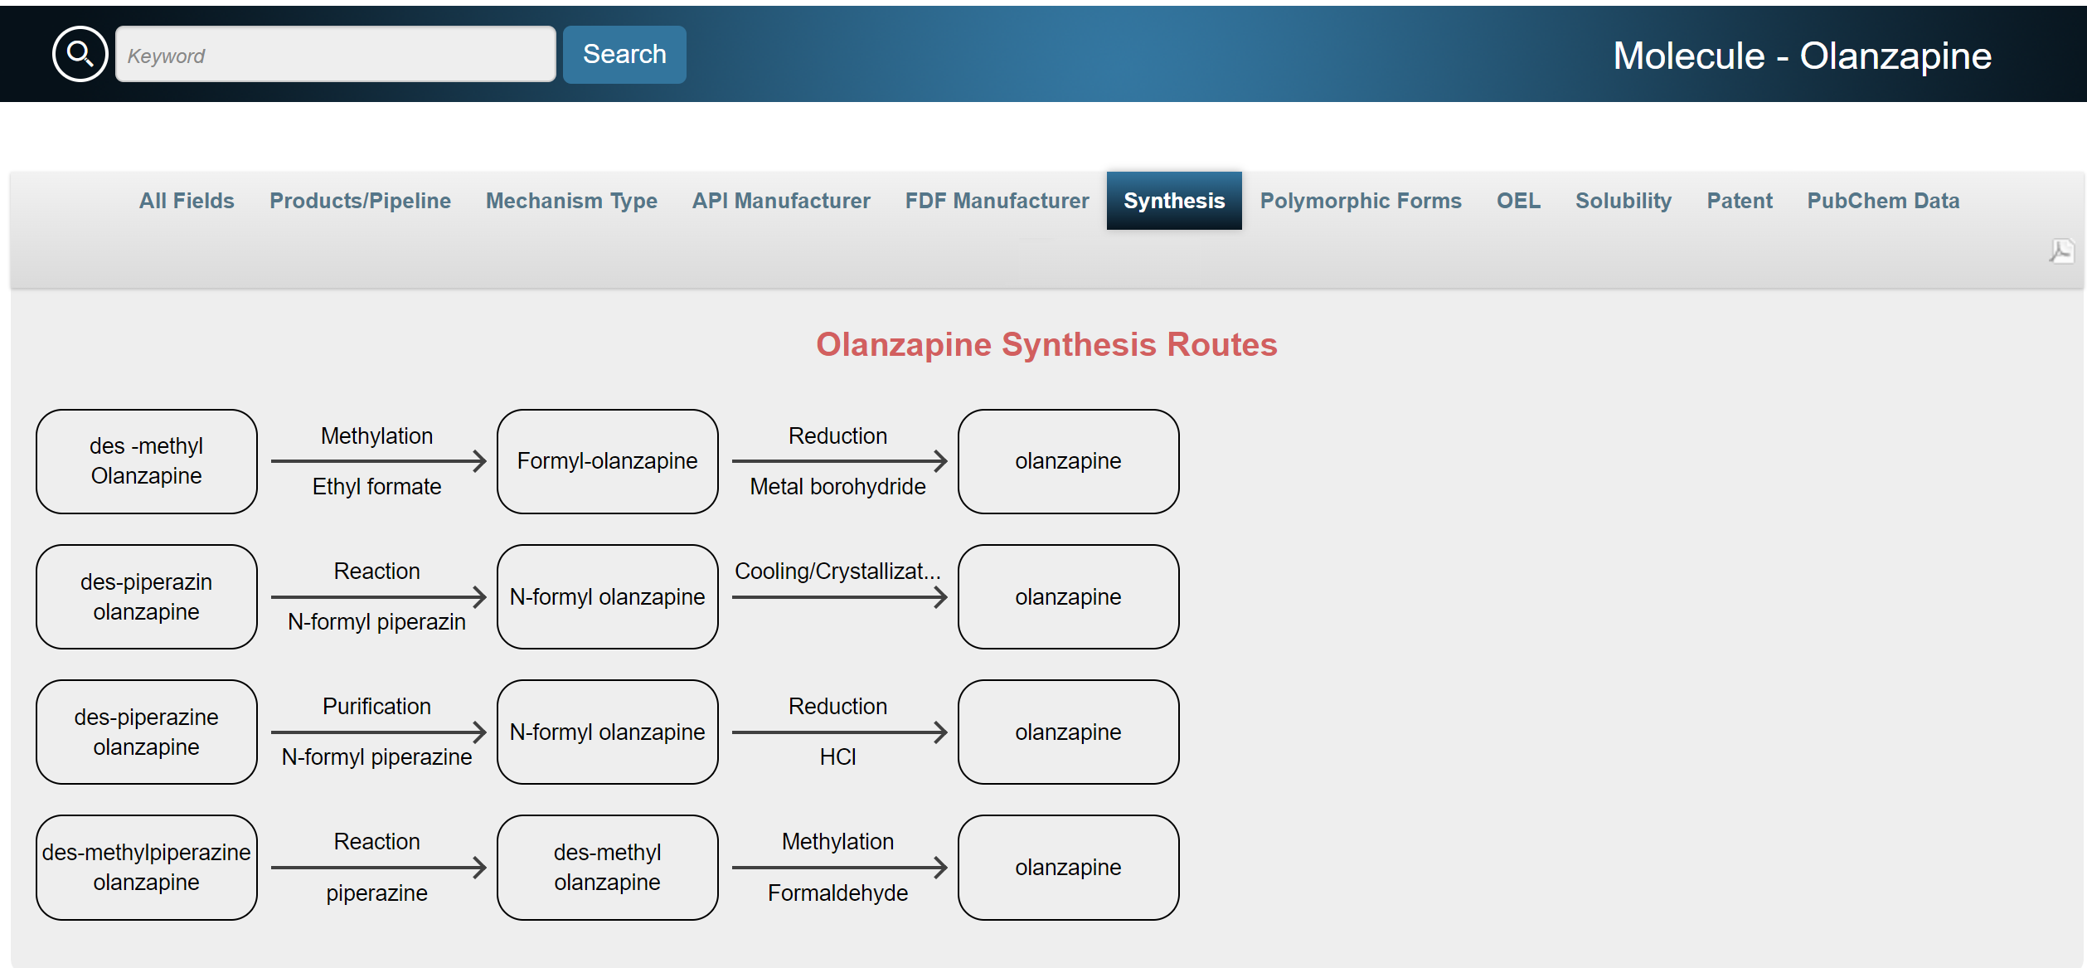Image resolution: width=2087 pixels, height=968 pixels.
Task: Click the Keyword search input field
Action: tap(335, 55)
